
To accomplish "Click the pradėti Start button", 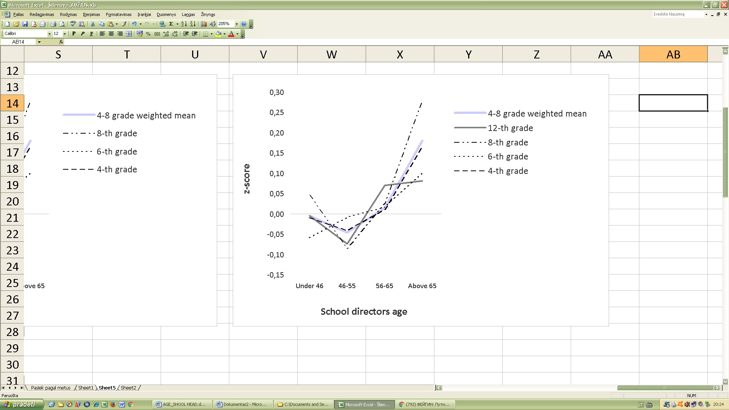I will [x=22, y=404].
